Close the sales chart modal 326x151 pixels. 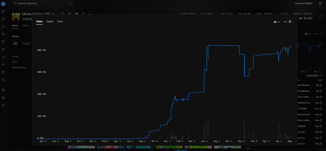tap(290, 22)
